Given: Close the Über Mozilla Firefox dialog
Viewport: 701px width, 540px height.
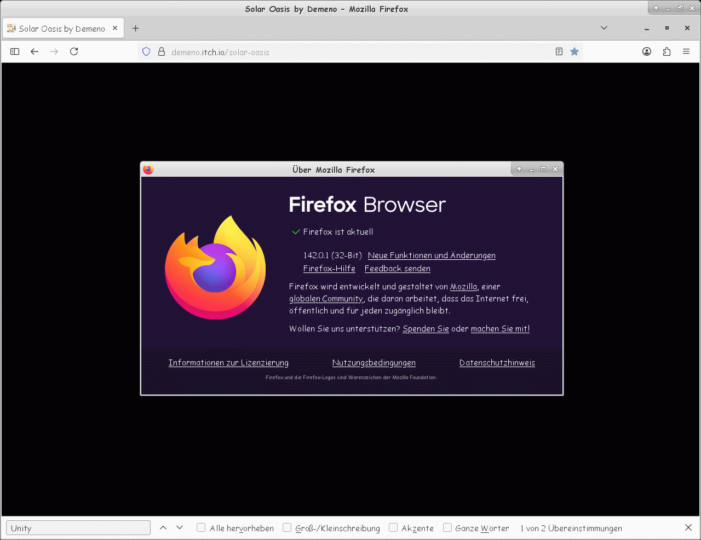Looking at the screenshot, I should click(x=555, y=169).
